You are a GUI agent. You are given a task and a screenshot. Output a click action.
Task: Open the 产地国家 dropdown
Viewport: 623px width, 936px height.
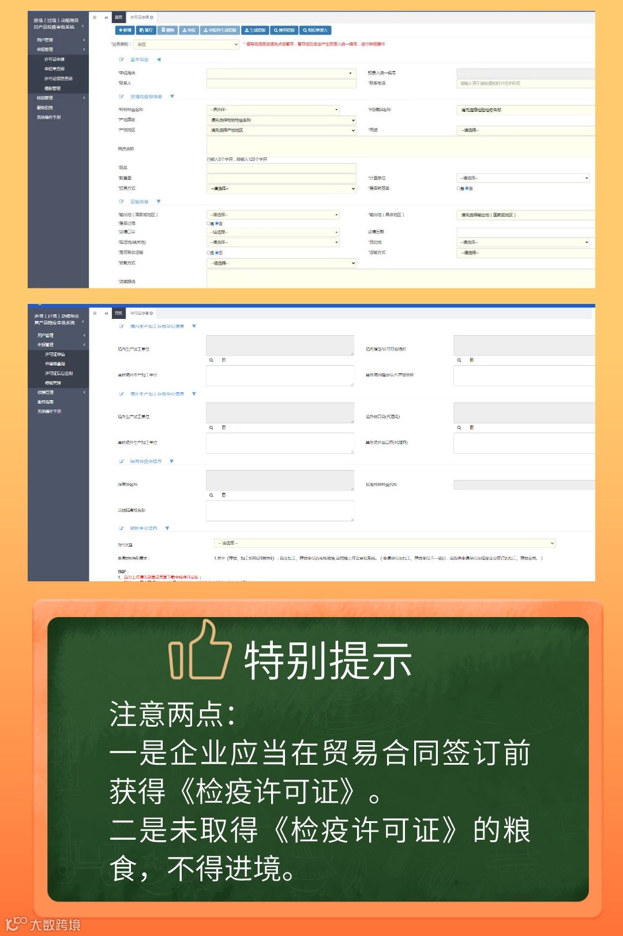282,120
